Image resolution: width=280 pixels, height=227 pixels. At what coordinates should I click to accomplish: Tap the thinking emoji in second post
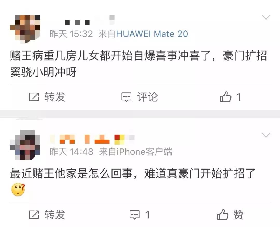(x=18, y=190)
